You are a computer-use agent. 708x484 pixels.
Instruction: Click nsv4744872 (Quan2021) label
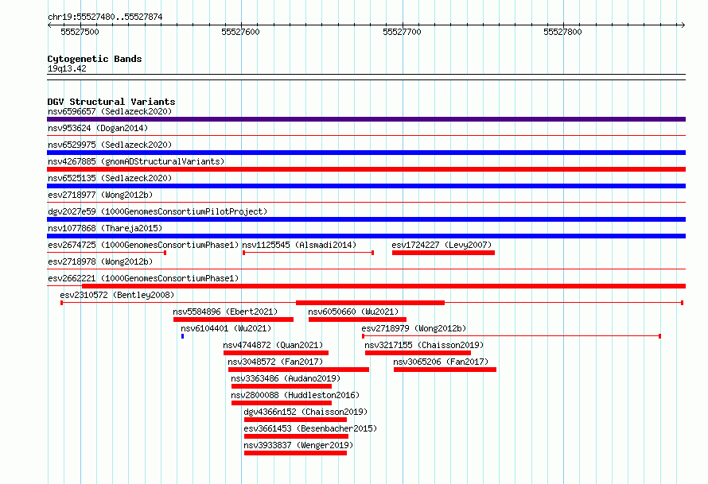point(273,345)
